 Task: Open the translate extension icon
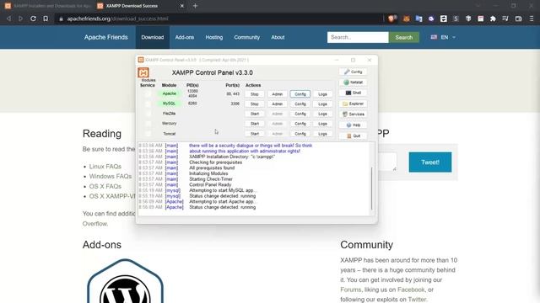[x=418, y=19]
